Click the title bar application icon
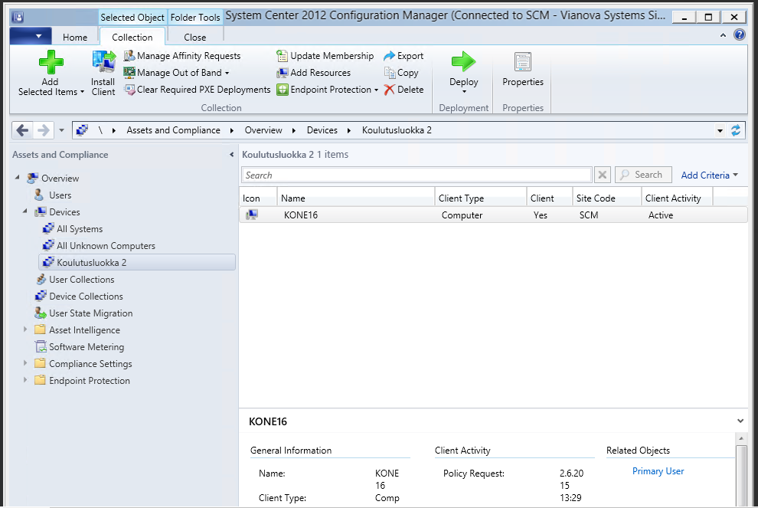This screenshot has height=508, width=758. pos(18,18)
